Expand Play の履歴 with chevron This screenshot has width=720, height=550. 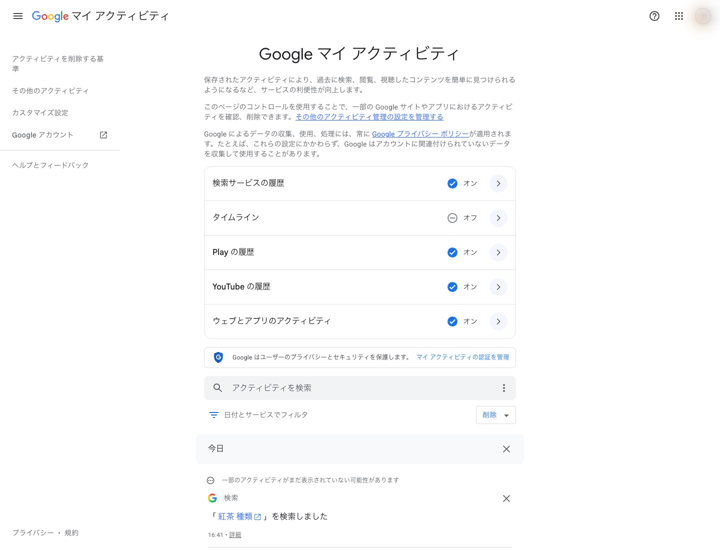pos(498,252)
